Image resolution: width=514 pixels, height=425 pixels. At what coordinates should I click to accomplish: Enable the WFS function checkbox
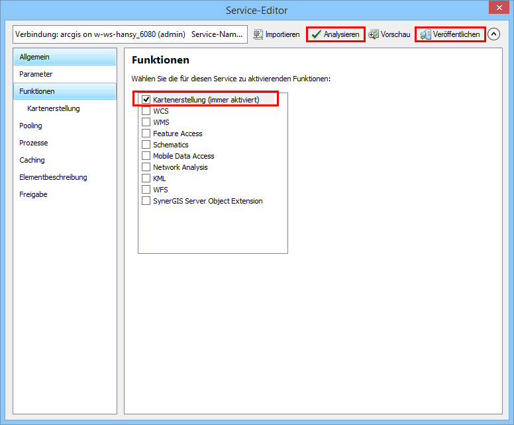click(x=146, y=190)
